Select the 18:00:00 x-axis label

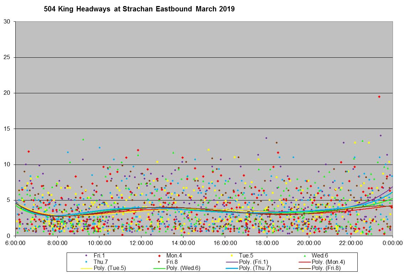(x=267, y=243)
